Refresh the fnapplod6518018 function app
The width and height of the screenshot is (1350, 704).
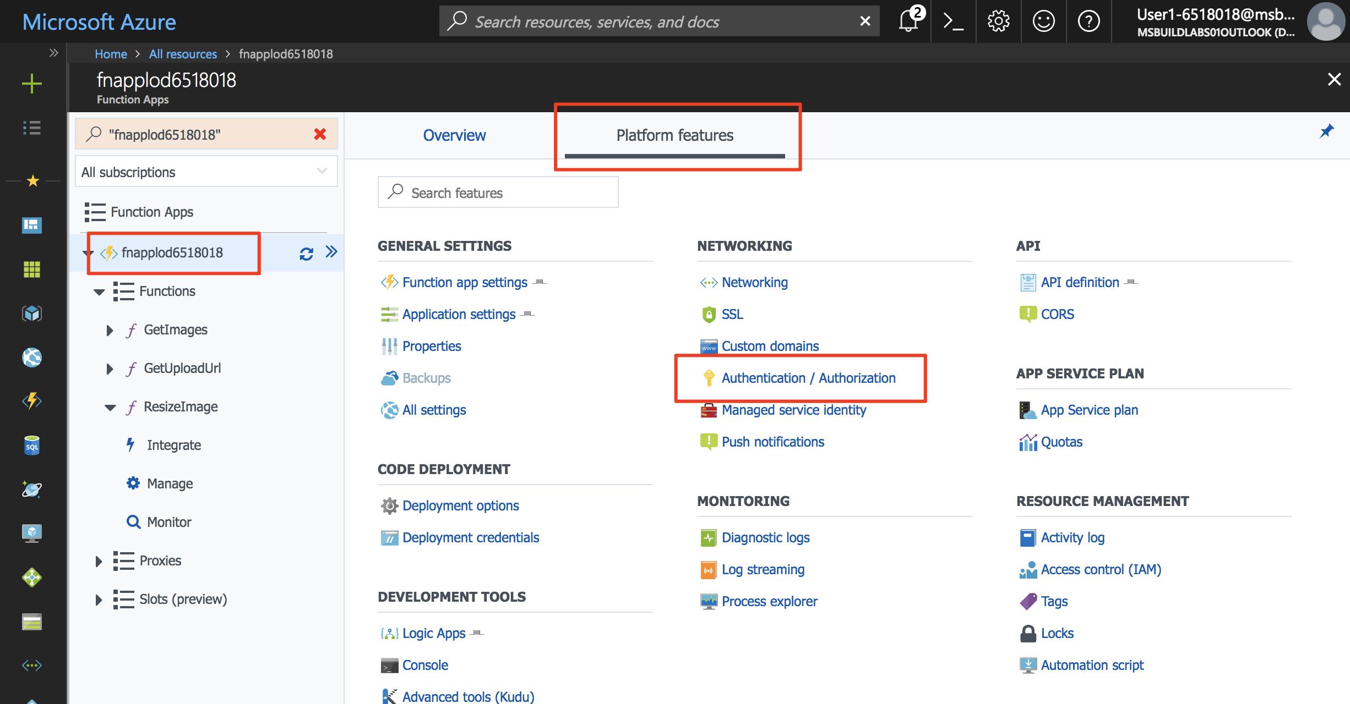click(x=306, y=253)
